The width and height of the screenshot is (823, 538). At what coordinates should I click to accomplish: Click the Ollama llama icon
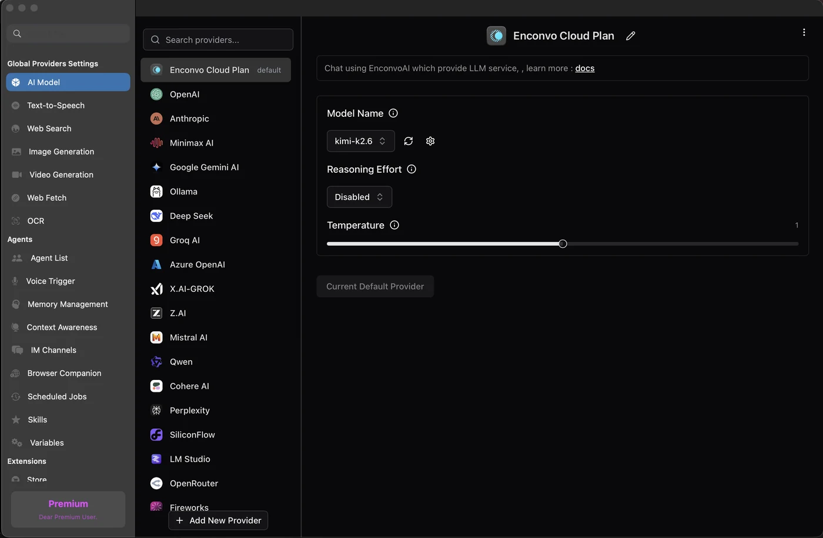[156, 191]
